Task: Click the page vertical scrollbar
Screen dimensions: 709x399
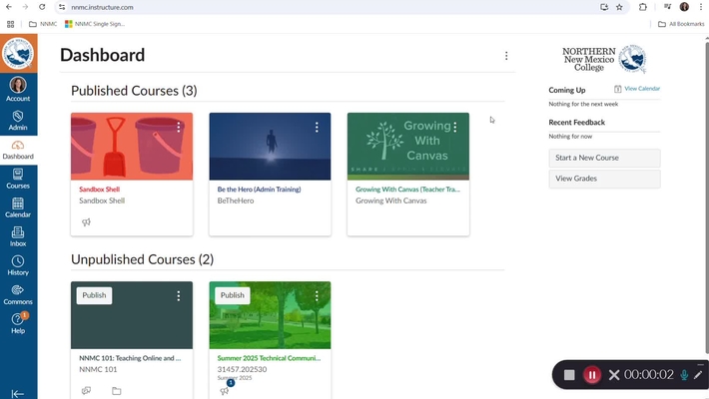Action: (707, 198)
